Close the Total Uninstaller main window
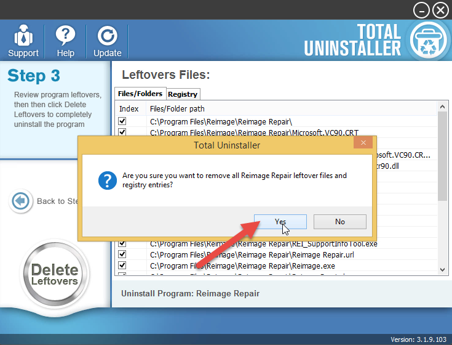This screenshot has height=345, width=452. coord(440,10)
